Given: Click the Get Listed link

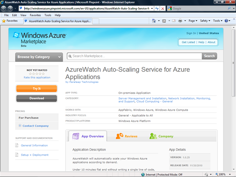Looking at the screenshot, I should [188, 42].
